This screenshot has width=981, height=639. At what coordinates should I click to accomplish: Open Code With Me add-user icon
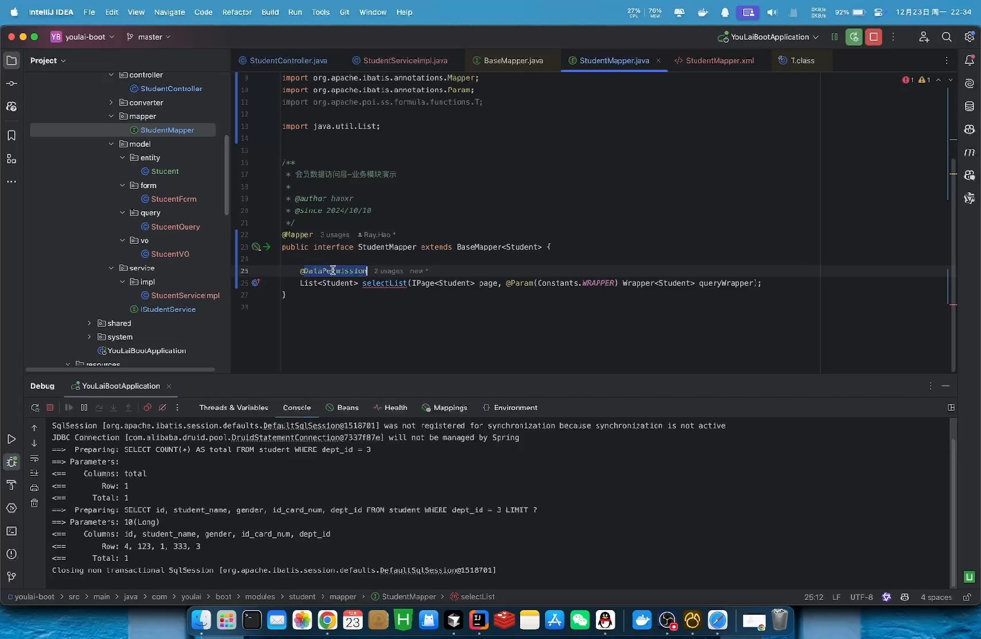[x=924, y=37]
